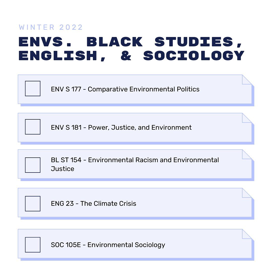Screen dimensions: 272x272
Task: Select the SOC 105E checkbox
Action: click(x=33, y=245)
